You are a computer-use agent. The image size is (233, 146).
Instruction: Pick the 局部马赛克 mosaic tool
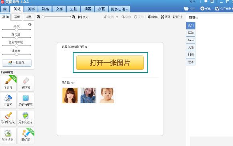(26, 101)
